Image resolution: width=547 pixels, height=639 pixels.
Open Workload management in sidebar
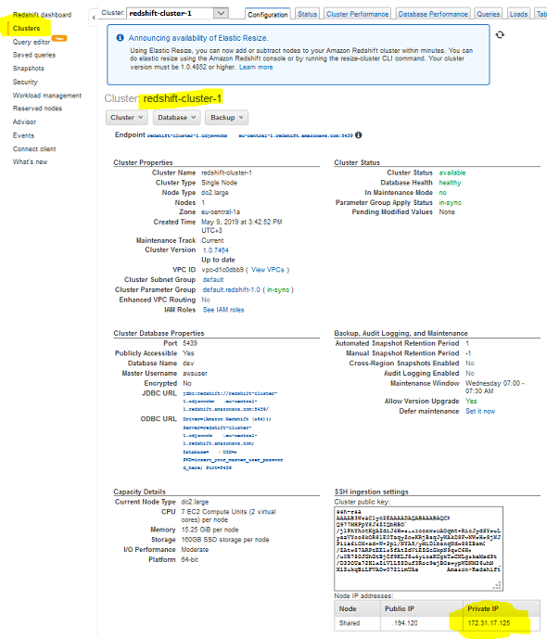pyautogui.click(x=47, y=96)
